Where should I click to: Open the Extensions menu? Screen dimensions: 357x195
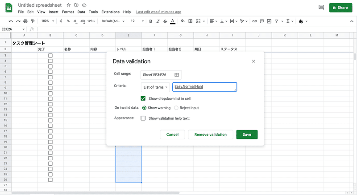pos(110,12)
